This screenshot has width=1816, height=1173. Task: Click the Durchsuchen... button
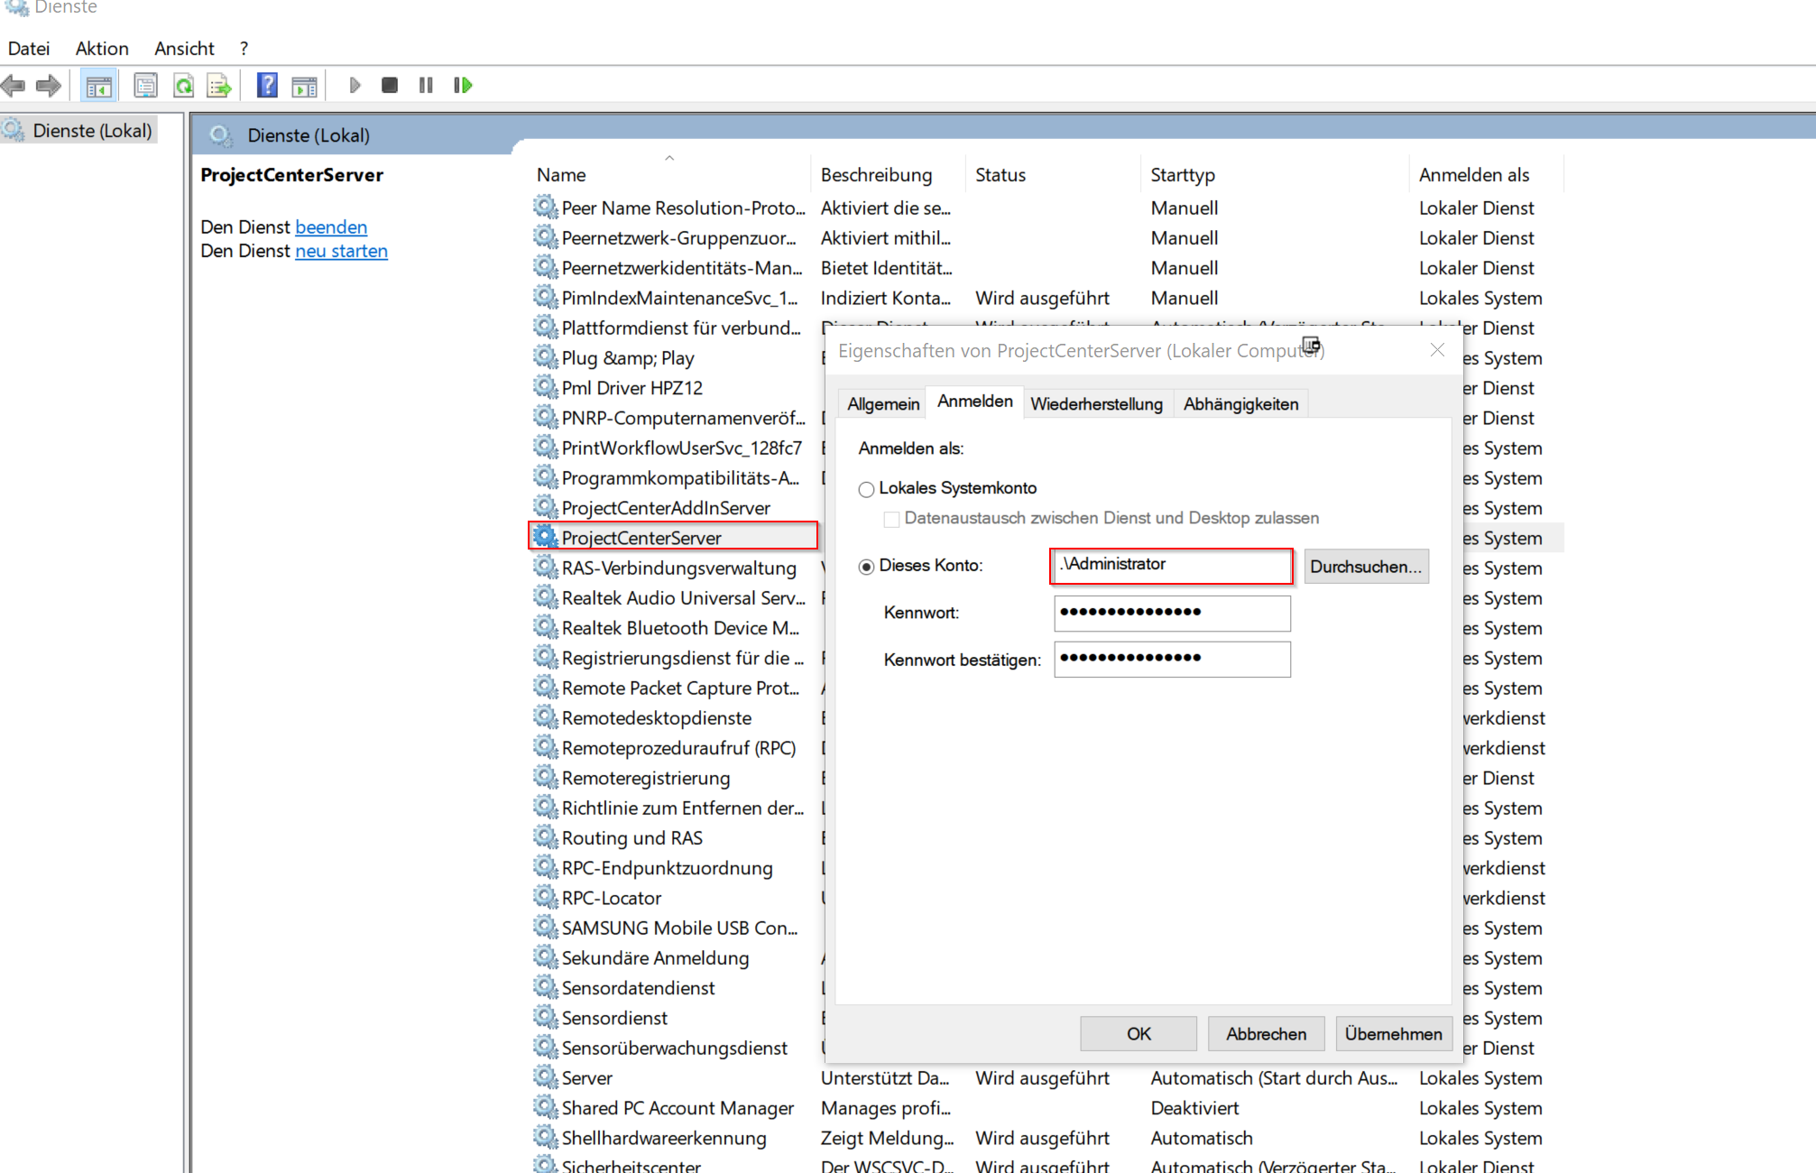1365,567
